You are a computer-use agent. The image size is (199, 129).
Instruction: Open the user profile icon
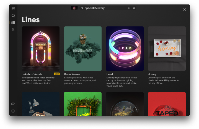click(13, 30)
